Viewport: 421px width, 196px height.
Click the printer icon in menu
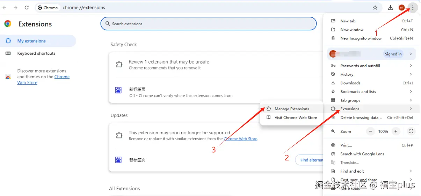click(333, 145)
